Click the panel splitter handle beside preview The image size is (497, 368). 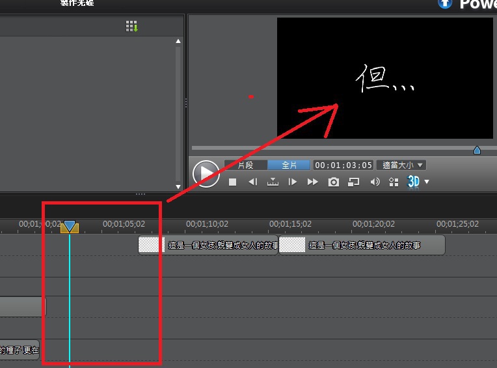[x=186, y=103]
